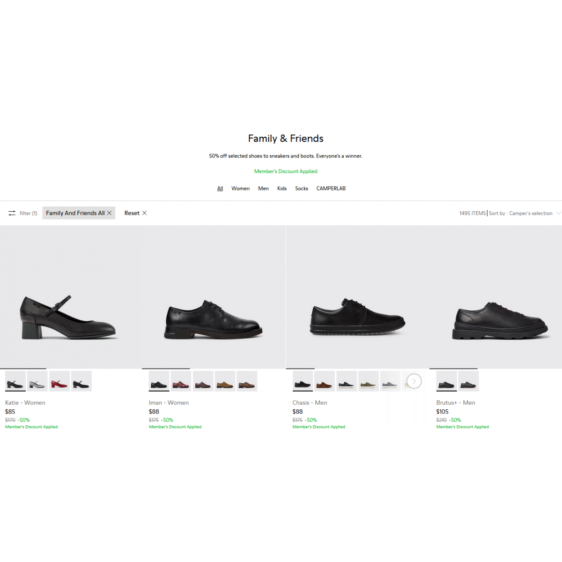The image size is (562, 562).
Task: Open the Brutus+ - Men product title
Action: [455, 403]
